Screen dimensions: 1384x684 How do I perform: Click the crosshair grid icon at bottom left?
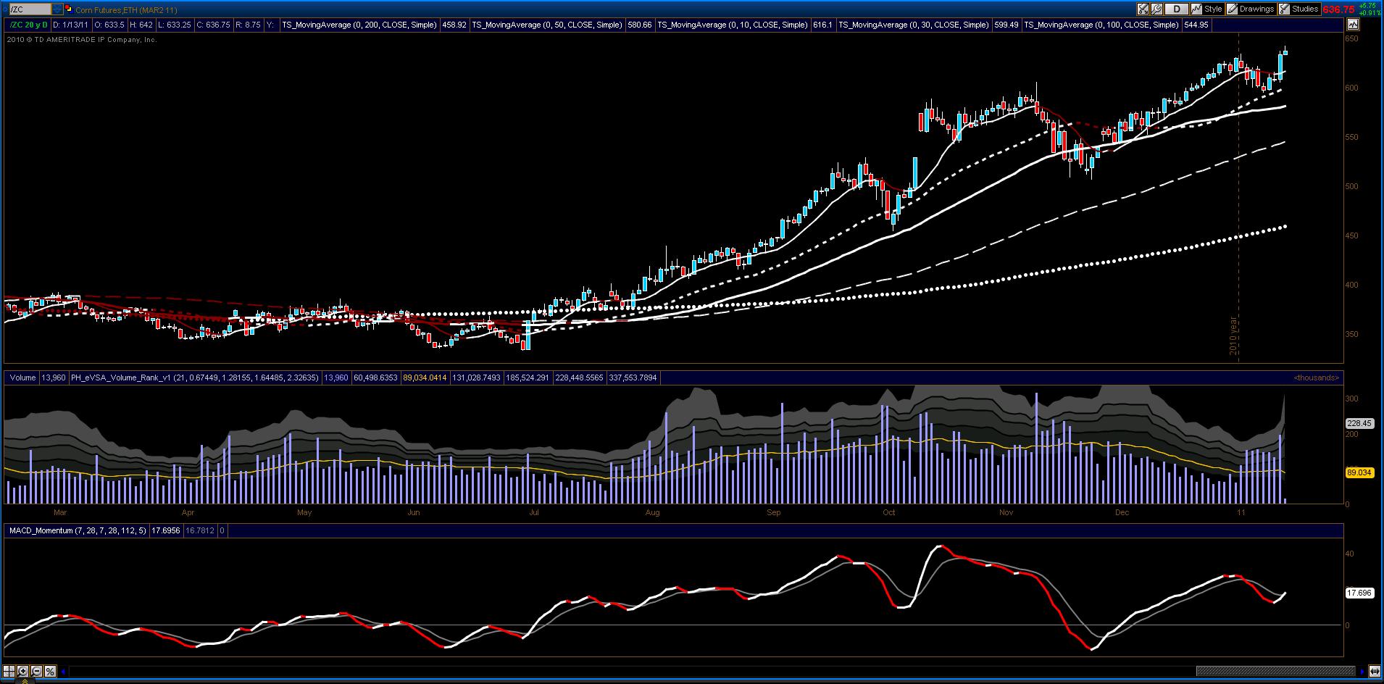pyautogui.click(x=9, y=671)
